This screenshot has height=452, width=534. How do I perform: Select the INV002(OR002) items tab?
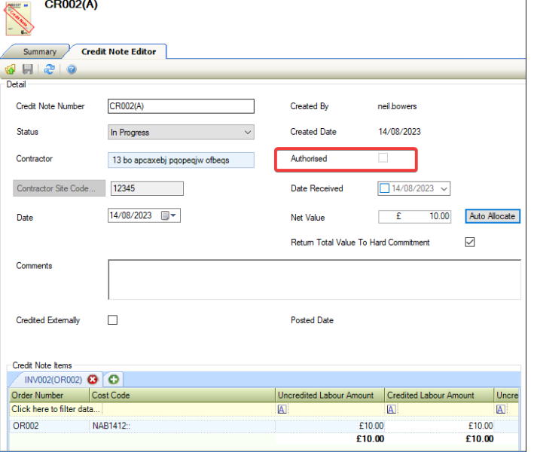click(53, 380)
